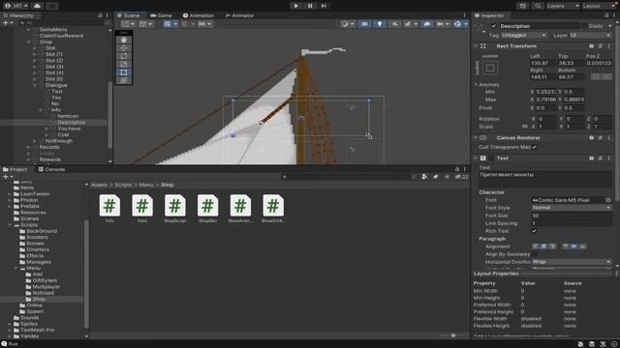This screenshot has height=348, width=620.
Task: Toggle the Static checkbox
Action: [583, 26]
